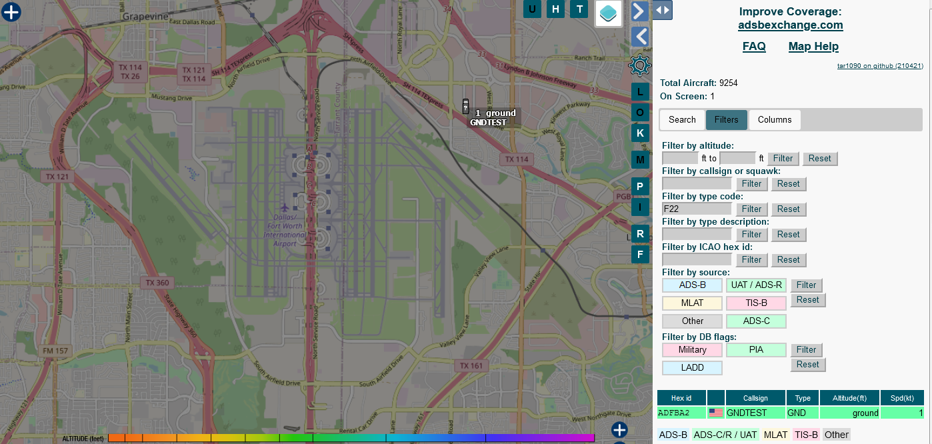Toggle the MLAT source filter

[x=692, y=303]
